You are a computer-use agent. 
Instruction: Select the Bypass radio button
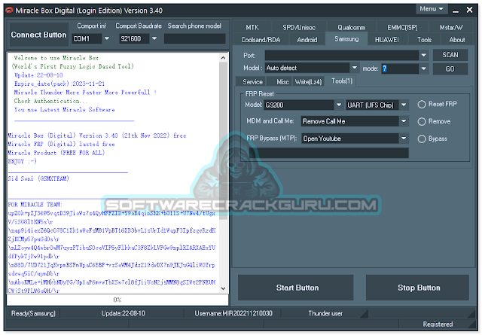(x=422, y=139)
